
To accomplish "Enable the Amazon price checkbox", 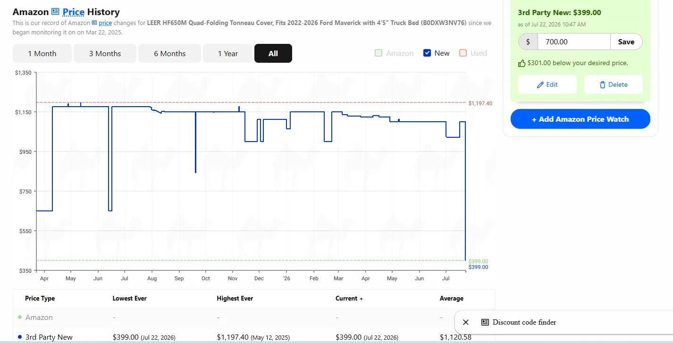I will click(379, 53).
